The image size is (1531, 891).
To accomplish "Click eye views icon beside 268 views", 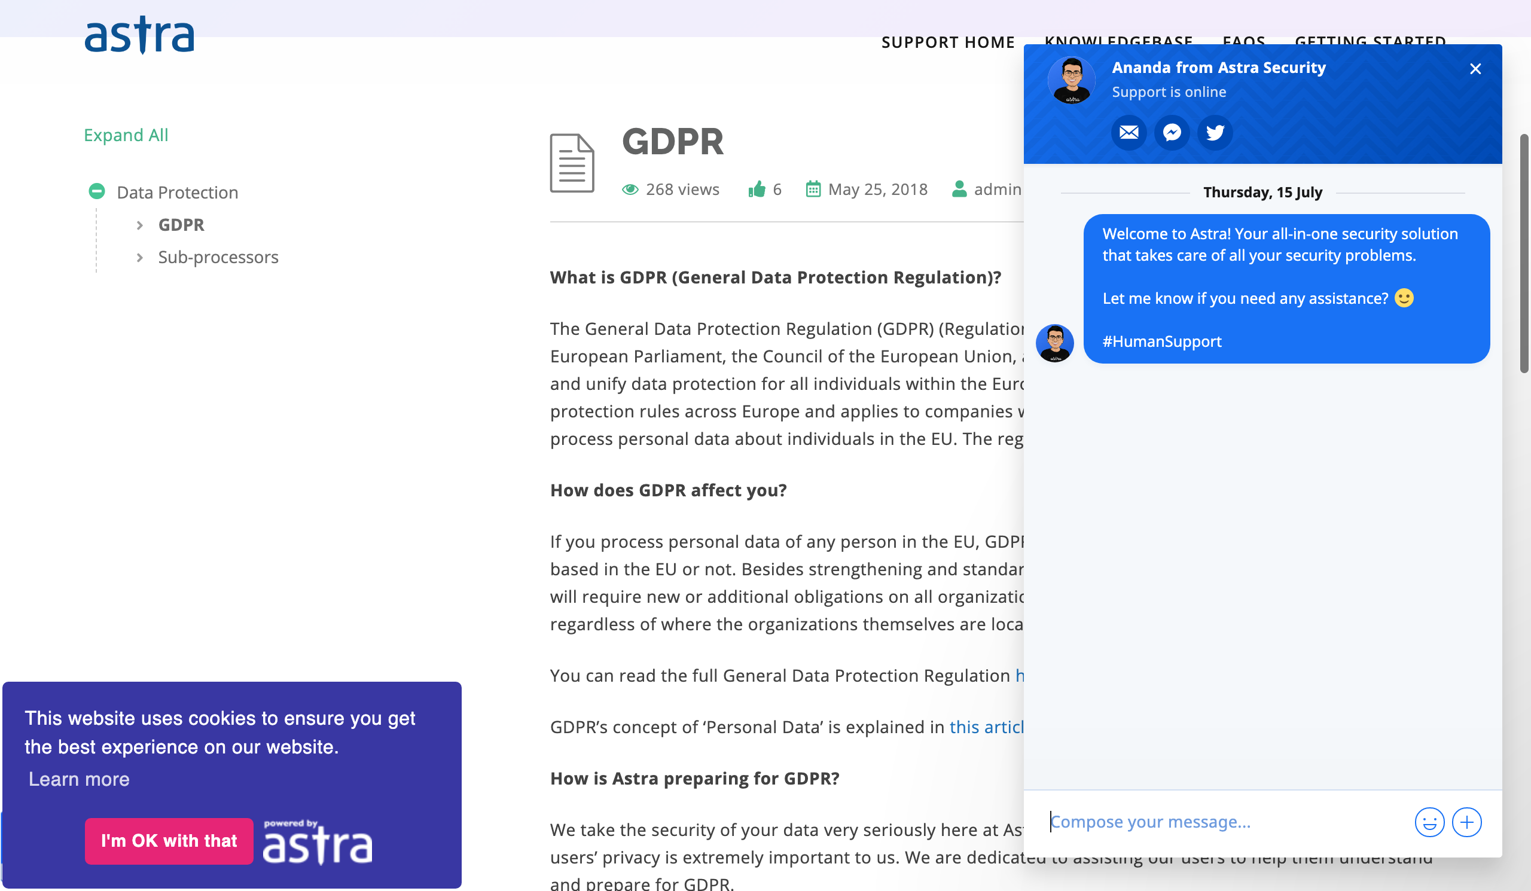I will click(630, 190).
